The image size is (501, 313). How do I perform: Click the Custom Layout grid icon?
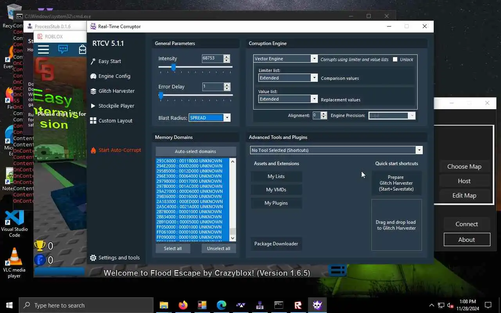[93, 121]
